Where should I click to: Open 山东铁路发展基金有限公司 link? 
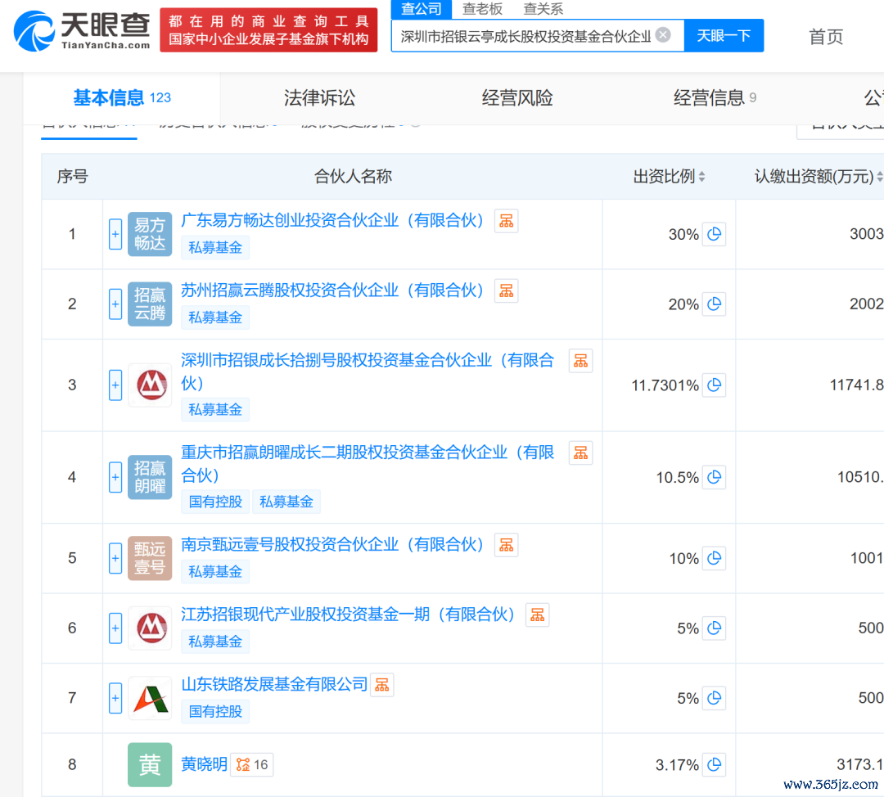274,684
